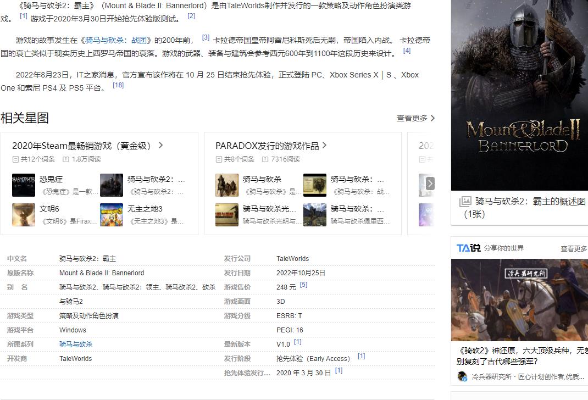The image size is (588, 400).
Task: Click the 7316阅读 read count icon
Action: tap(265, 159)
